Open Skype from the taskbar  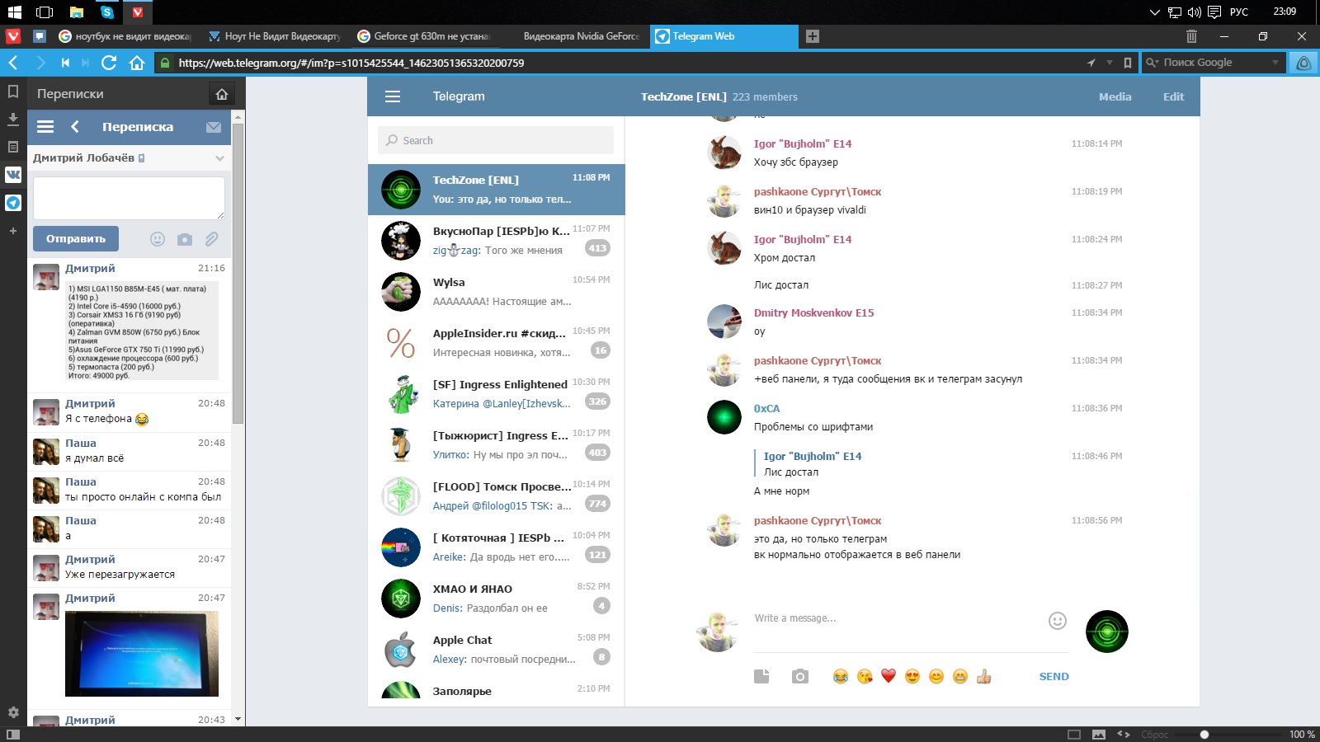click(x=107, y=12)
